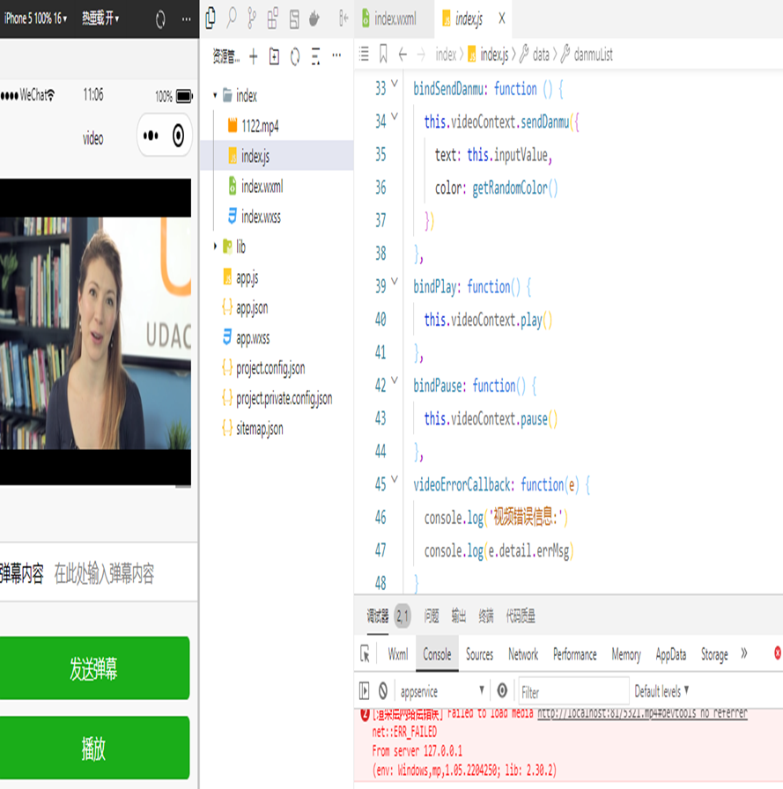Open the search magnifier icon
The width and height of the screenshot is (783, 789).
(x=232, y=18)
